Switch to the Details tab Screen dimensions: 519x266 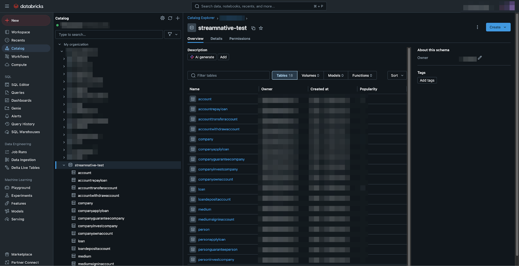tap(216, 39)
